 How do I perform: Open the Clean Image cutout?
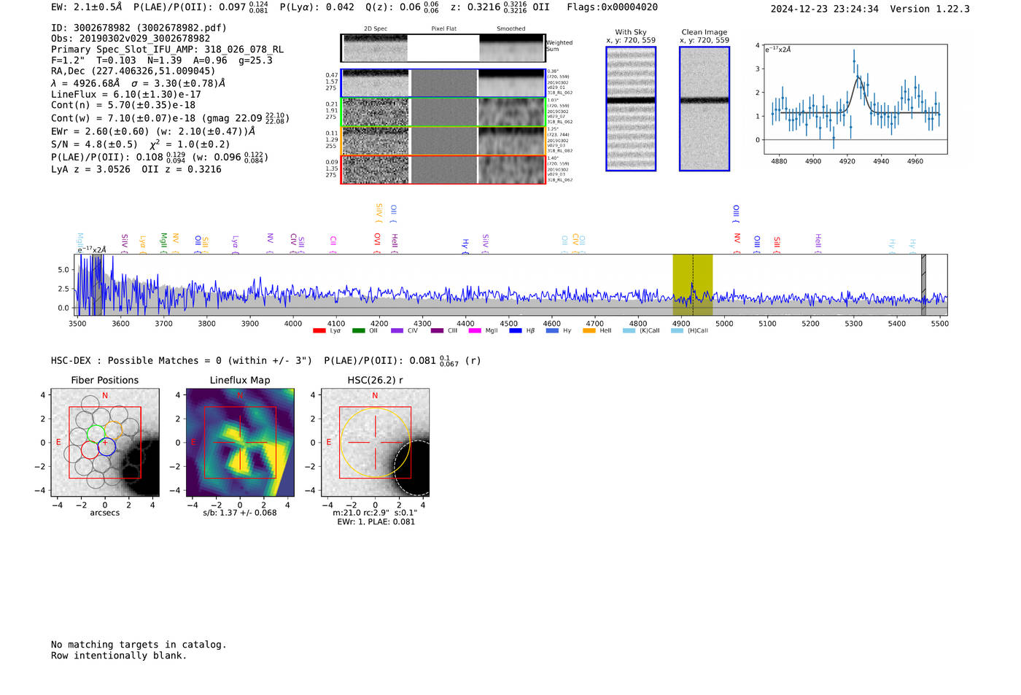(x=704, y=109)
